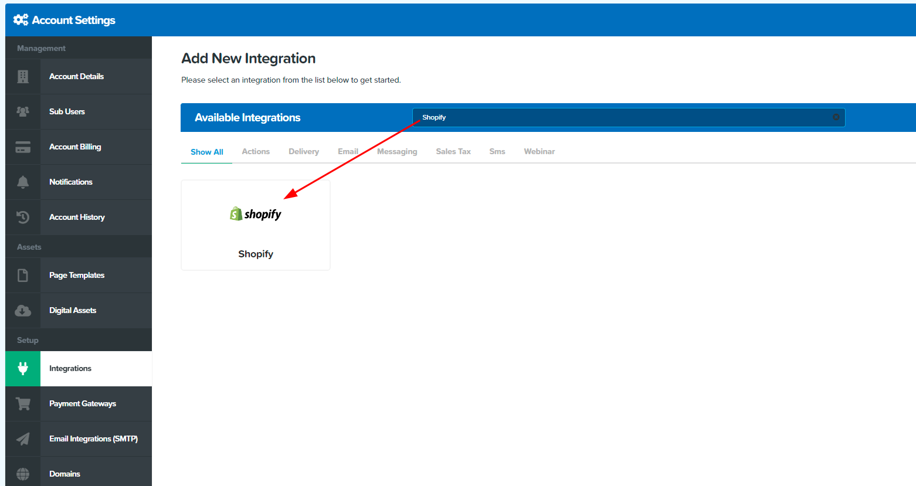Switch to the Delivery tab
This screenshot has height=486, width=916.
(304, 151)
